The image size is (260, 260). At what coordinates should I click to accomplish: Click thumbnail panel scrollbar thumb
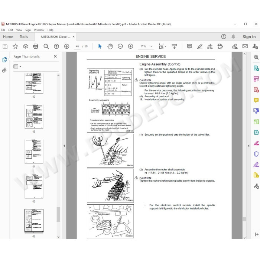pyautogui.click(x=58, y=214)
